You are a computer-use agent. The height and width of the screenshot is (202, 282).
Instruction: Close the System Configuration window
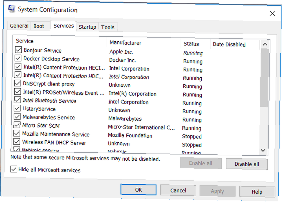coord(272,13)
